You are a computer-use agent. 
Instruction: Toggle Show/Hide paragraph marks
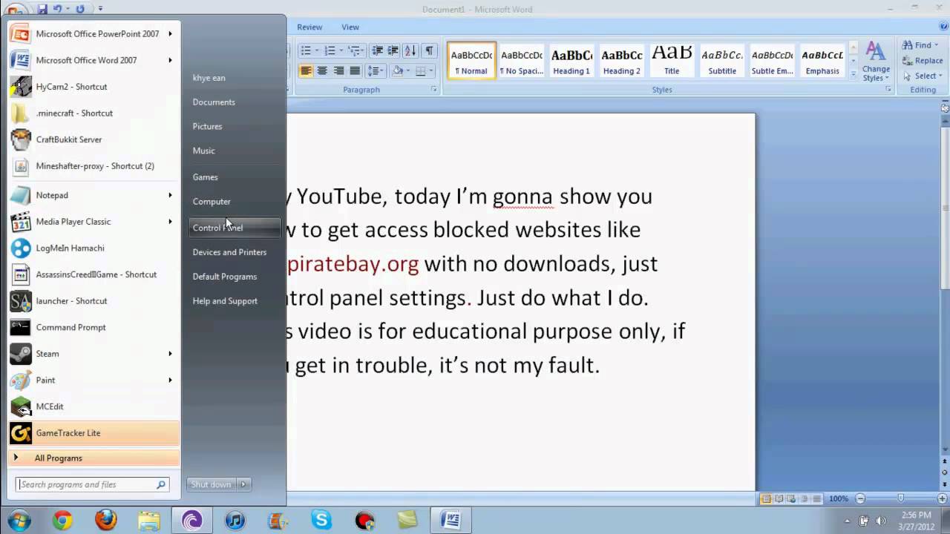click(x=429, y=50)
